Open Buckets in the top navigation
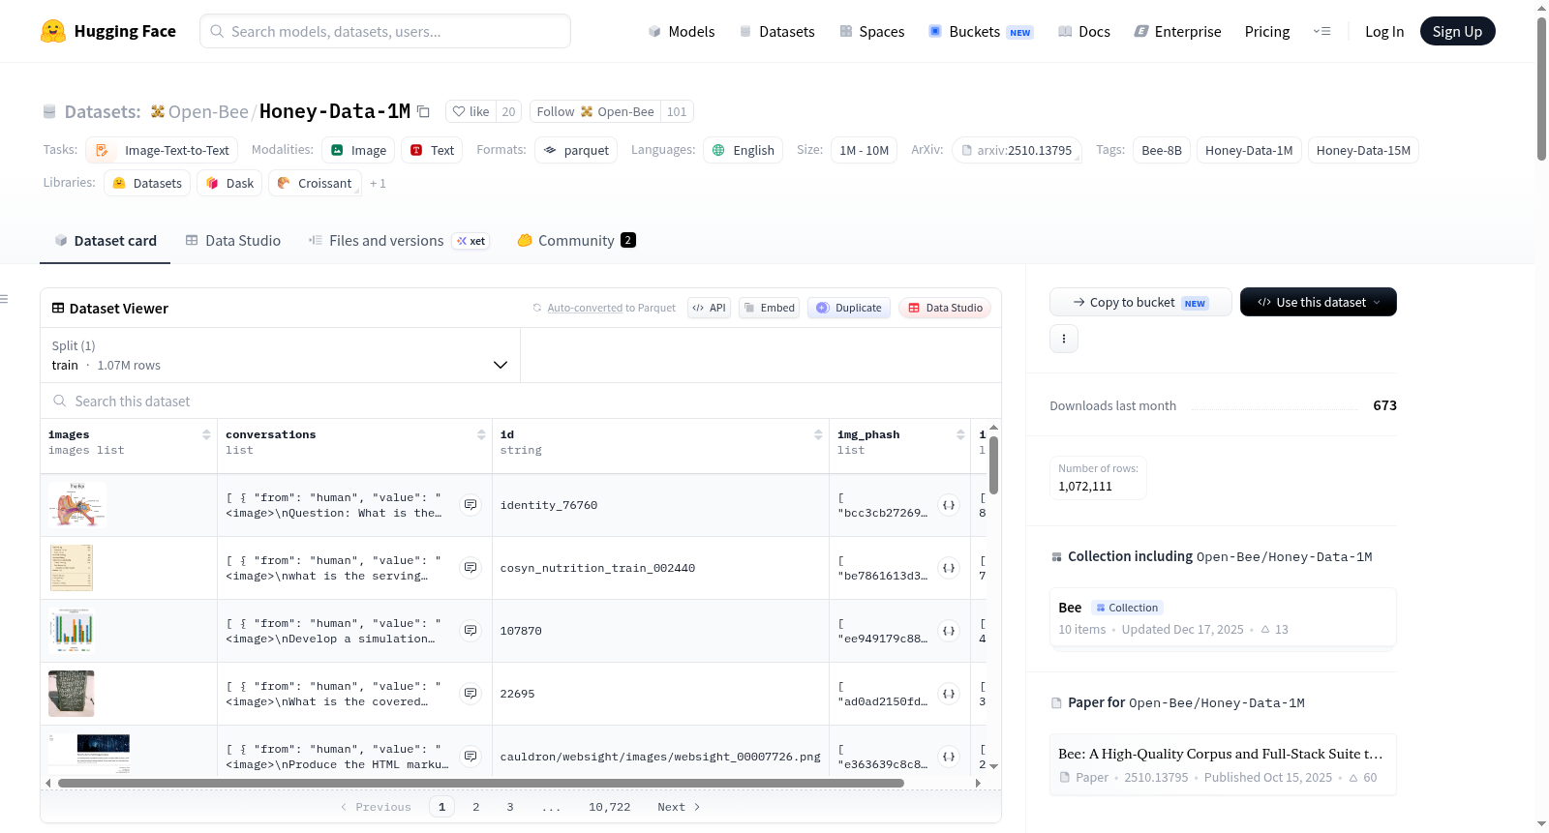The height and width of the screenshot is (833, 1549). point(981,31)
